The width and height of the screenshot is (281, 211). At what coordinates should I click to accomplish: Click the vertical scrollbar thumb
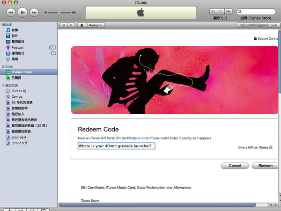[x=280, y=62]
